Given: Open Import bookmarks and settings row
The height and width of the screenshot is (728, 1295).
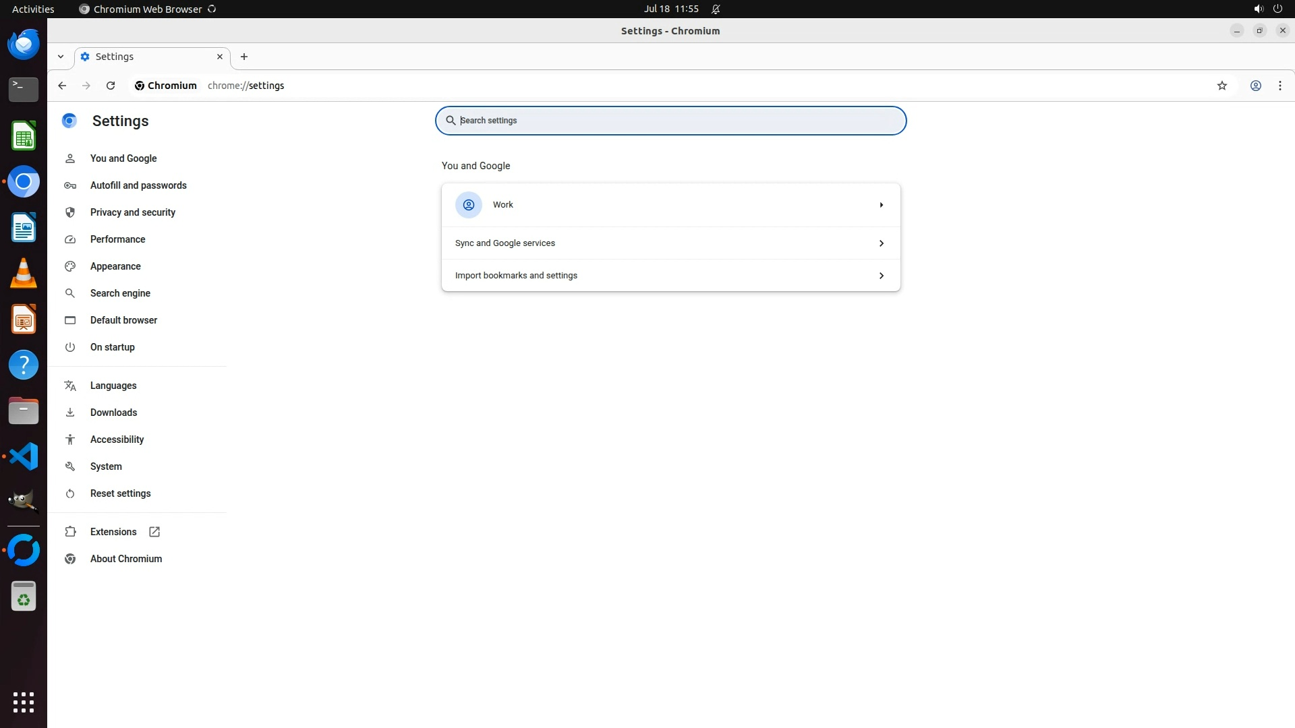Looking at the screenshot, I should [670, 276].
